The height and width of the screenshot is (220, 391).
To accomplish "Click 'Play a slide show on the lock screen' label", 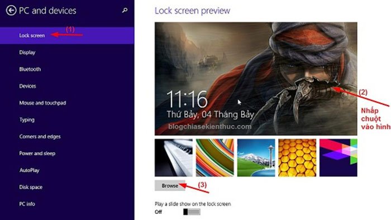I will [x=193, y=204].
